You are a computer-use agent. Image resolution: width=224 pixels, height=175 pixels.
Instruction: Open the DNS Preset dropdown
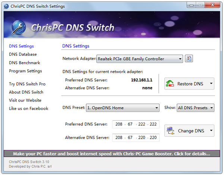coord(122,108)
